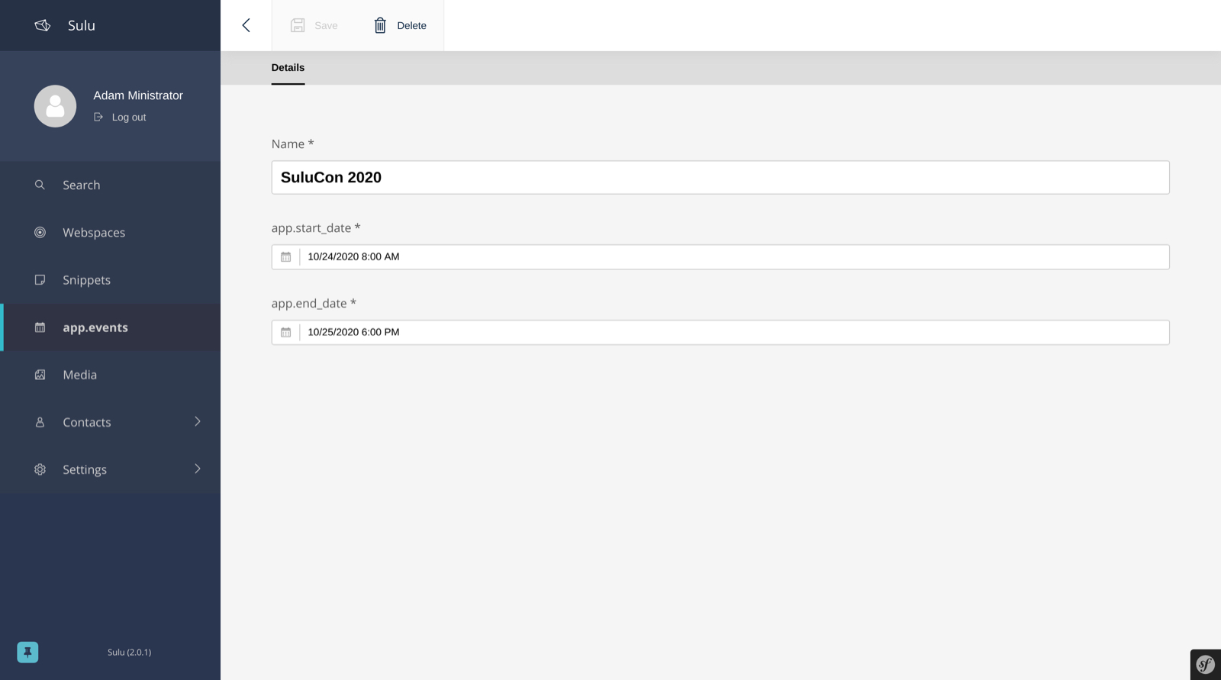Click the Media image icon
The height and width of the screenshot is (680, 1221).
[40, 375]
